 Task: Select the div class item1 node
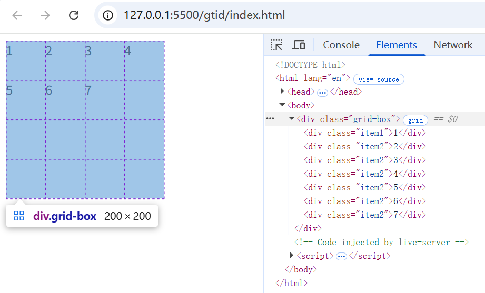365,133
